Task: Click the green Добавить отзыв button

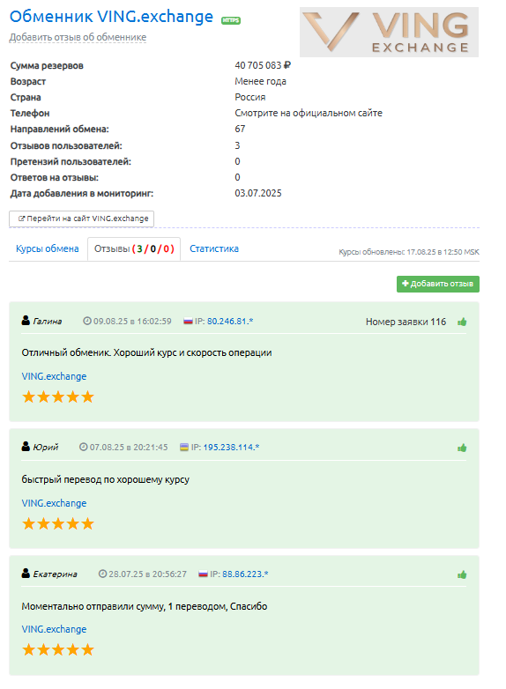Action: [x=438, y=284]
